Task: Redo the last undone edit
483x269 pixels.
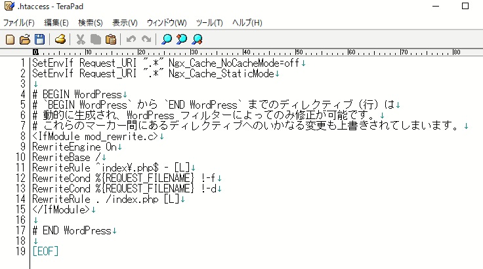Action: pos(146,39)
